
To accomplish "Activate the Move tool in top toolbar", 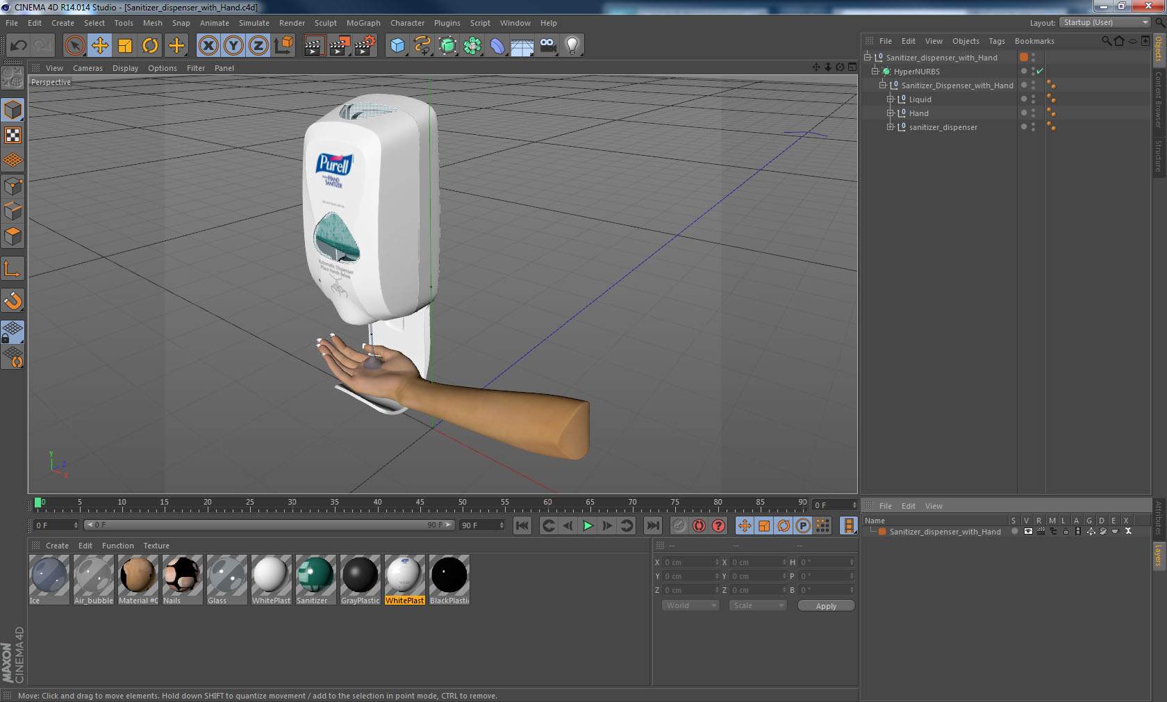I will (100, 46).
